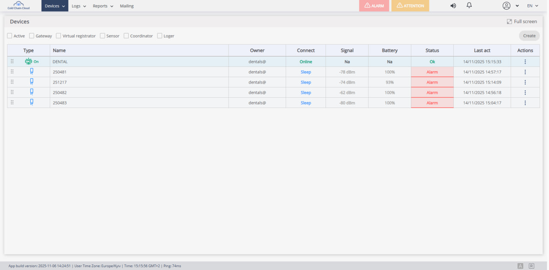Viewport: 549px width, 270px height.
Task: Go to the Mailing menu item
Action: 127,6
